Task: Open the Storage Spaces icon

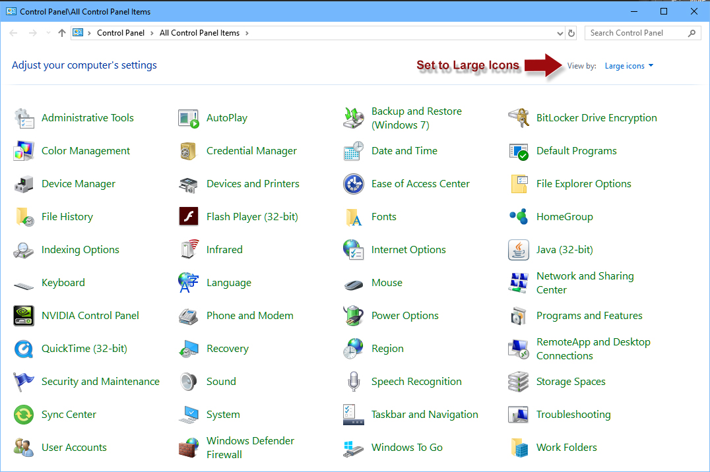Action: [x=519, y=382]
